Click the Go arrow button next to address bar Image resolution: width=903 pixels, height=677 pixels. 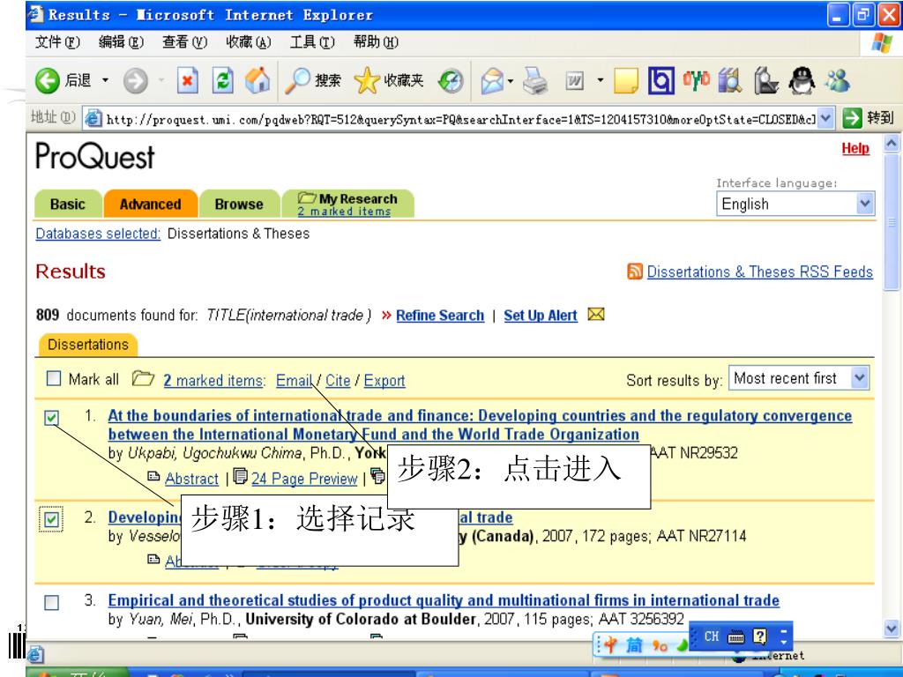pos(853,118)
